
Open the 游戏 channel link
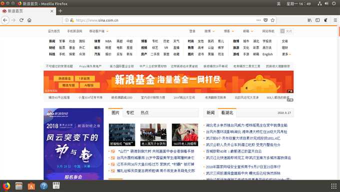(236, 54)
